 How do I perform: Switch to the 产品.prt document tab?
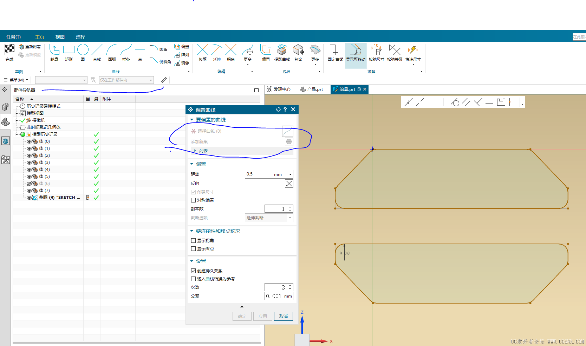(x=312, y=89)
